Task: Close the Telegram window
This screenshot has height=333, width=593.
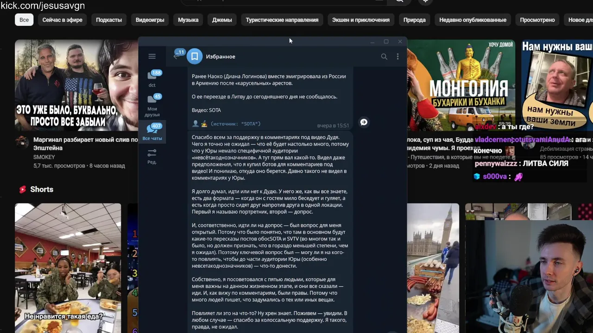Action: pos(400,42)
